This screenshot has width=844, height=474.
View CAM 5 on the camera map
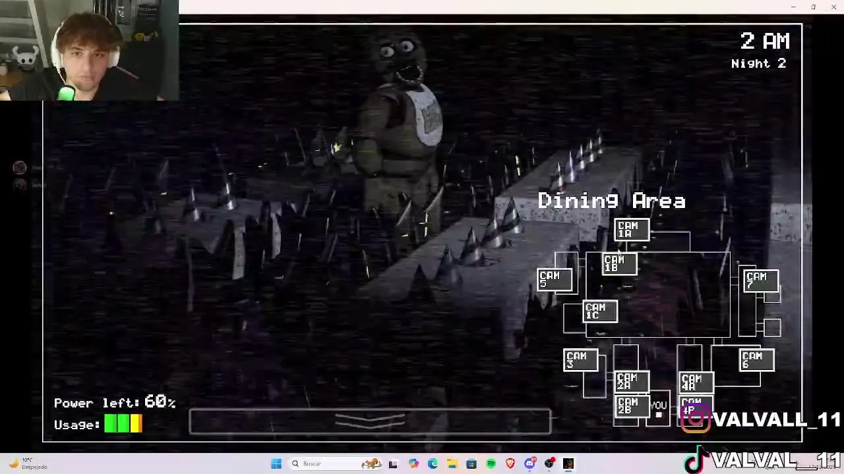tap(555, 279)
